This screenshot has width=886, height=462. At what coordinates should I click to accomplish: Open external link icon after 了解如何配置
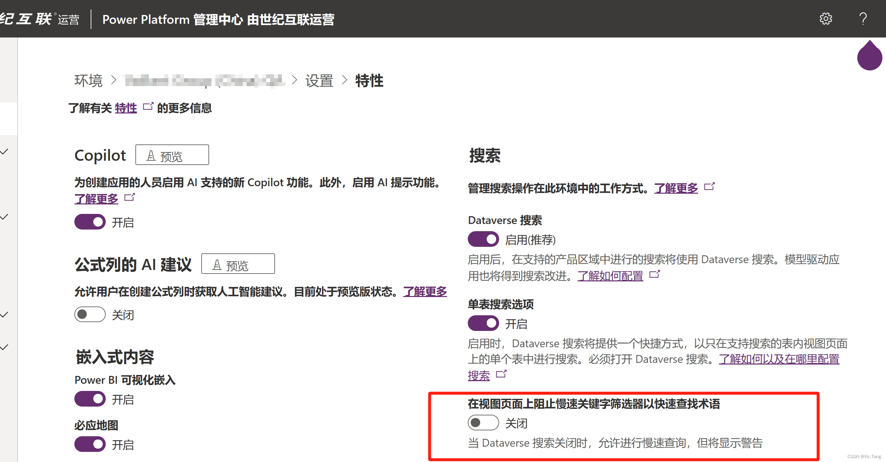(x=654, y=274)
